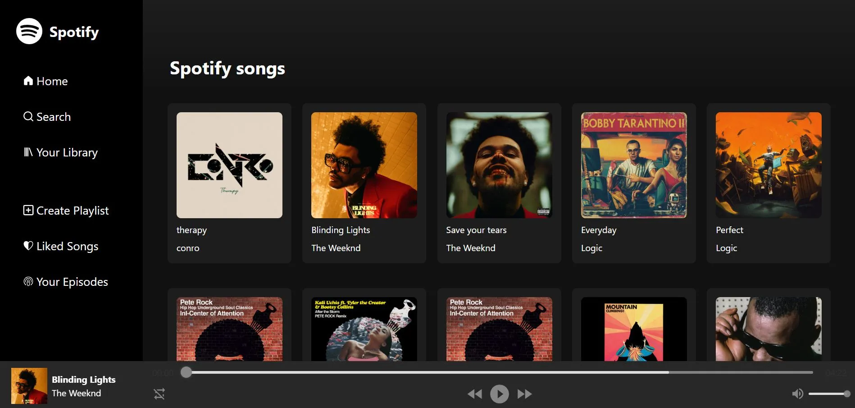Open the third-column Pete Rock album cover
This screenshot has width=855, height=408.
coord(499,329)
